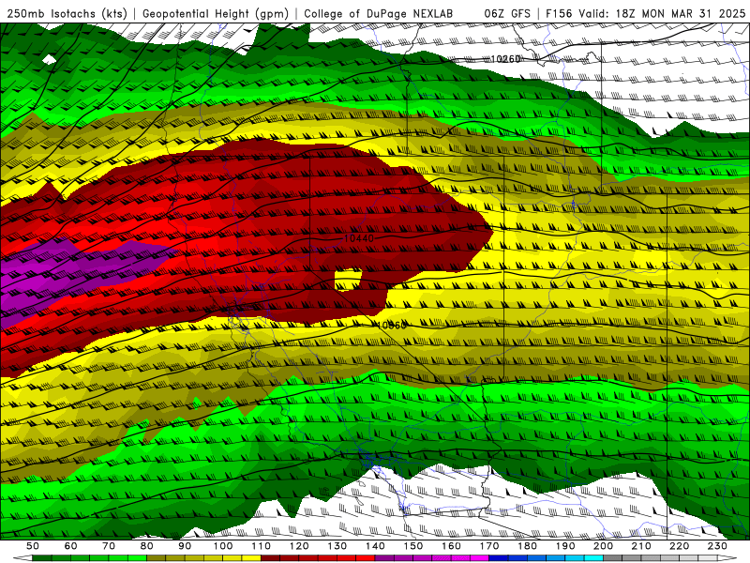The height and width of the screenshot is (563, 750).
Task: Click the 'F156' forecast hour label
Action: click(x=559, y=13)
